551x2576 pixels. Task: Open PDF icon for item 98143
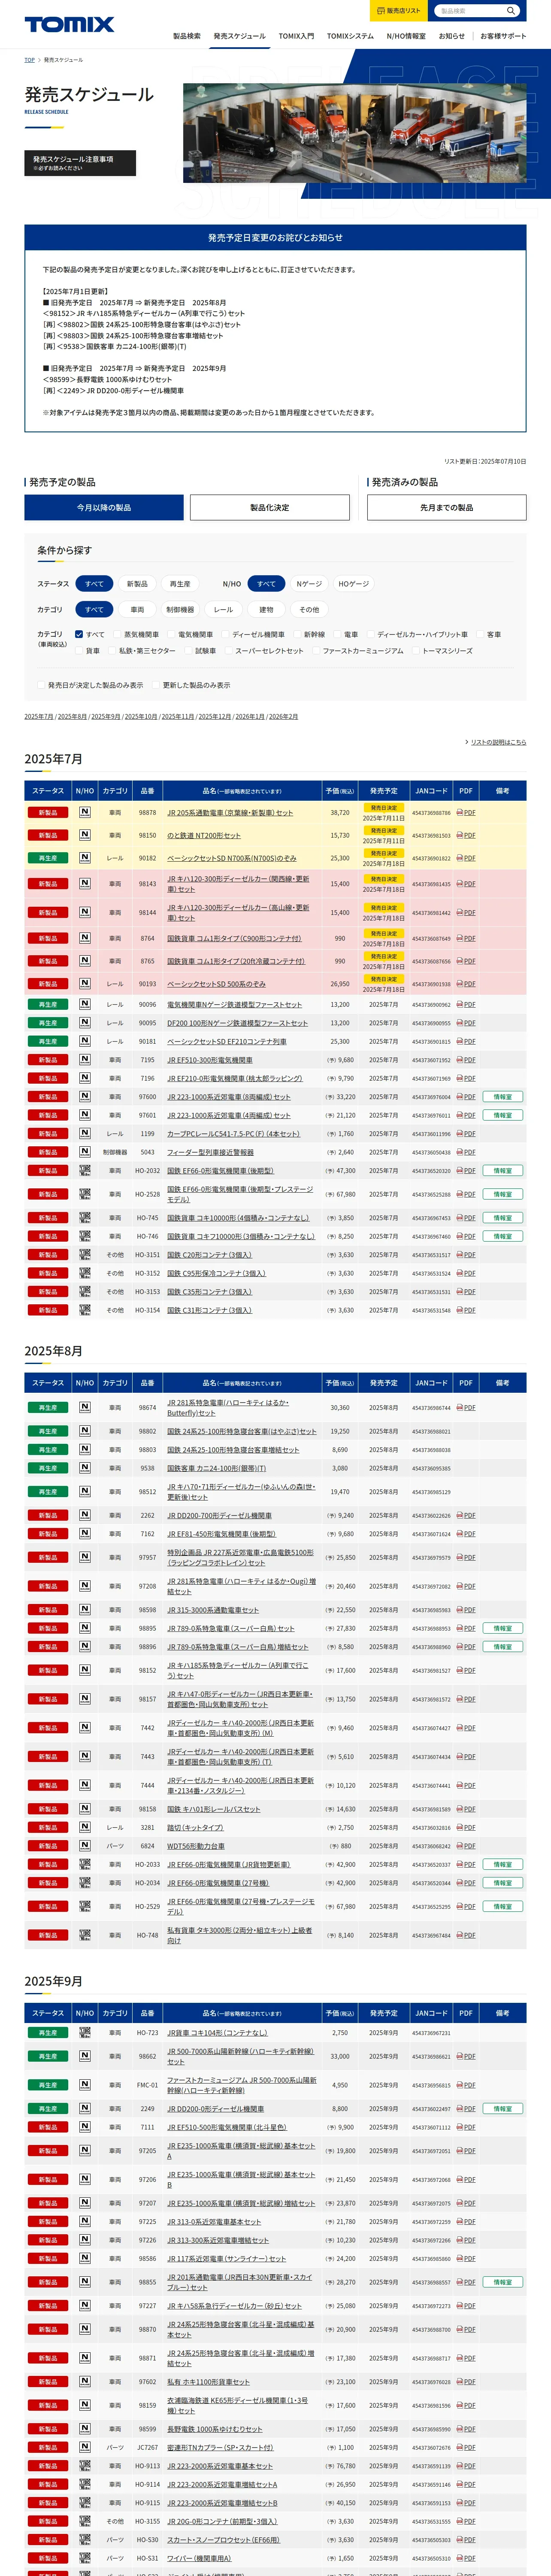click(466, 884)
